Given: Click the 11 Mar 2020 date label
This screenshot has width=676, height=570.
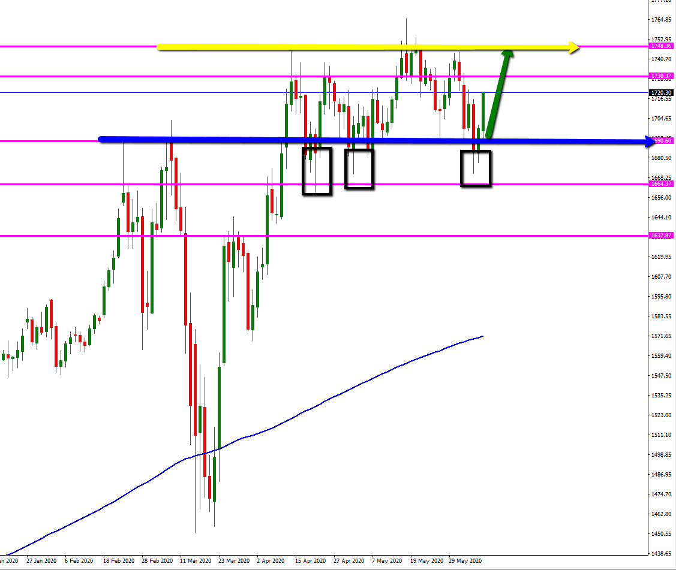Looking at the screenshot, I should coord(196,561).
